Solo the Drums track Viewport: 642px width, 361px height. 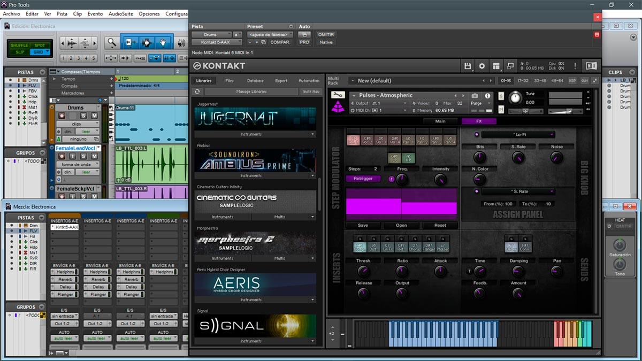tap(84, 116)
